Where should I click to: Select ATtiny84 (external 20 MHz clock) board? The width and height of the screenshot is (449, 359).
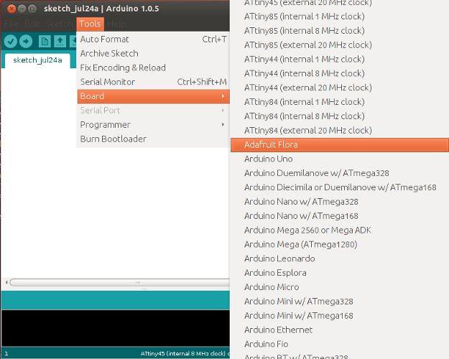340,131
